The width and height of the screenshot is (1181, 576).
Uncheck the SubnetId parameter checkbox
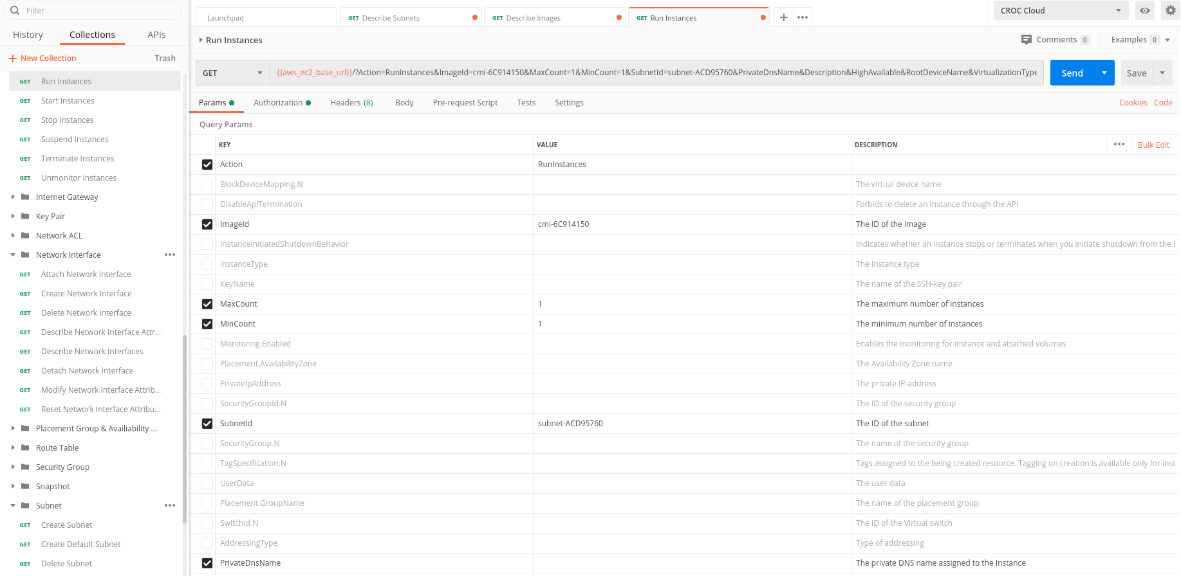tap(207, 424)
